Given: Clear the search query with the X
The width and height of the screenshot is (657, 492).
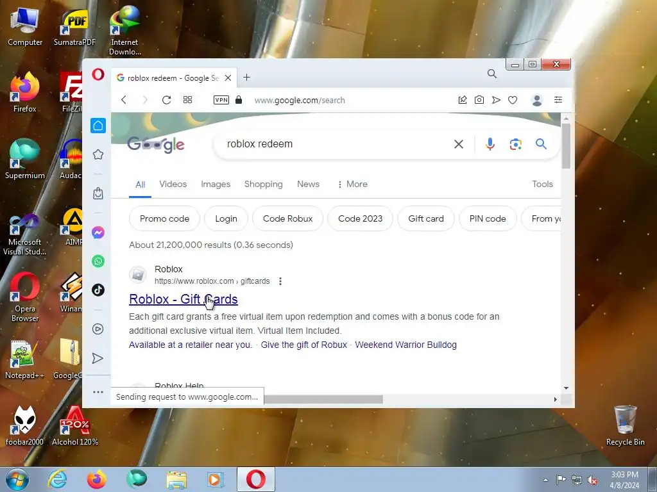Looking at the screenshot, I should 459,144.
